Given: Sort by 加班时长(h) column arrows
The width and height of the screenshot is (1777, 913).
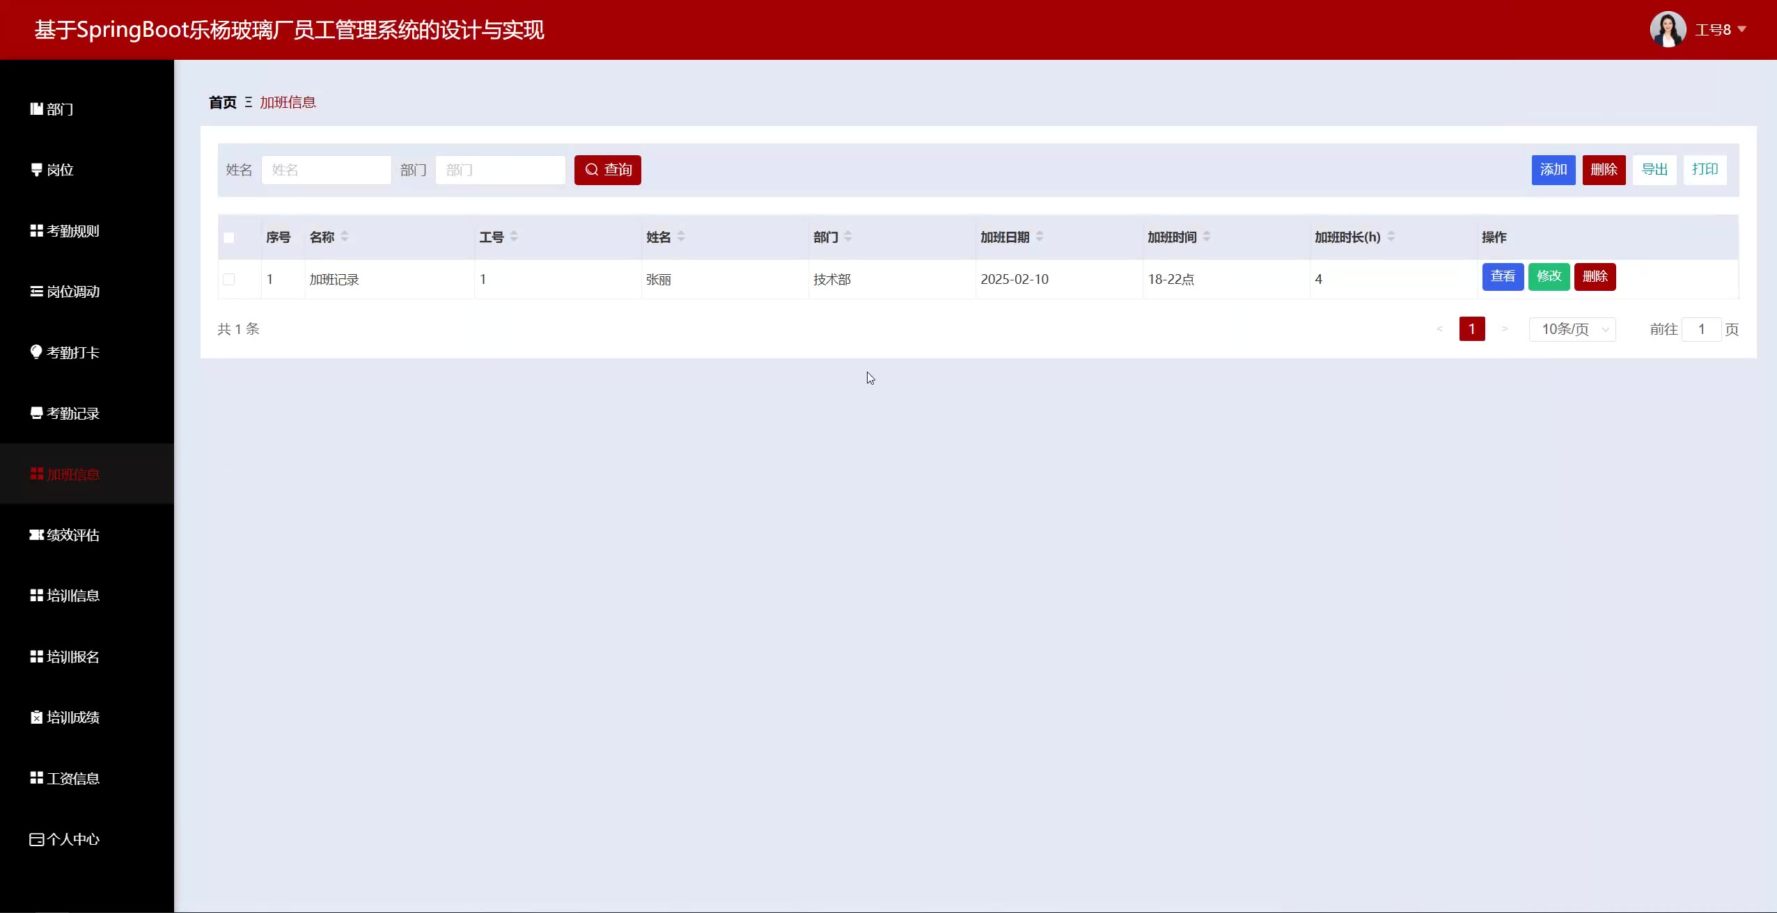Looking at the screenshot, I should tap(1391, 237).
